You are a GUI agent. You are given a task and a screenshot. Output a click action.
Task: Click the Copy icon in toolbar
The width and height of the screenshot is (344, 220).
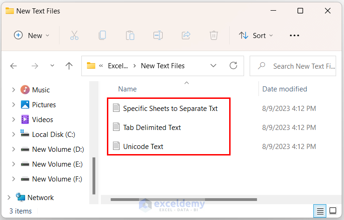[x=102, y=35]
